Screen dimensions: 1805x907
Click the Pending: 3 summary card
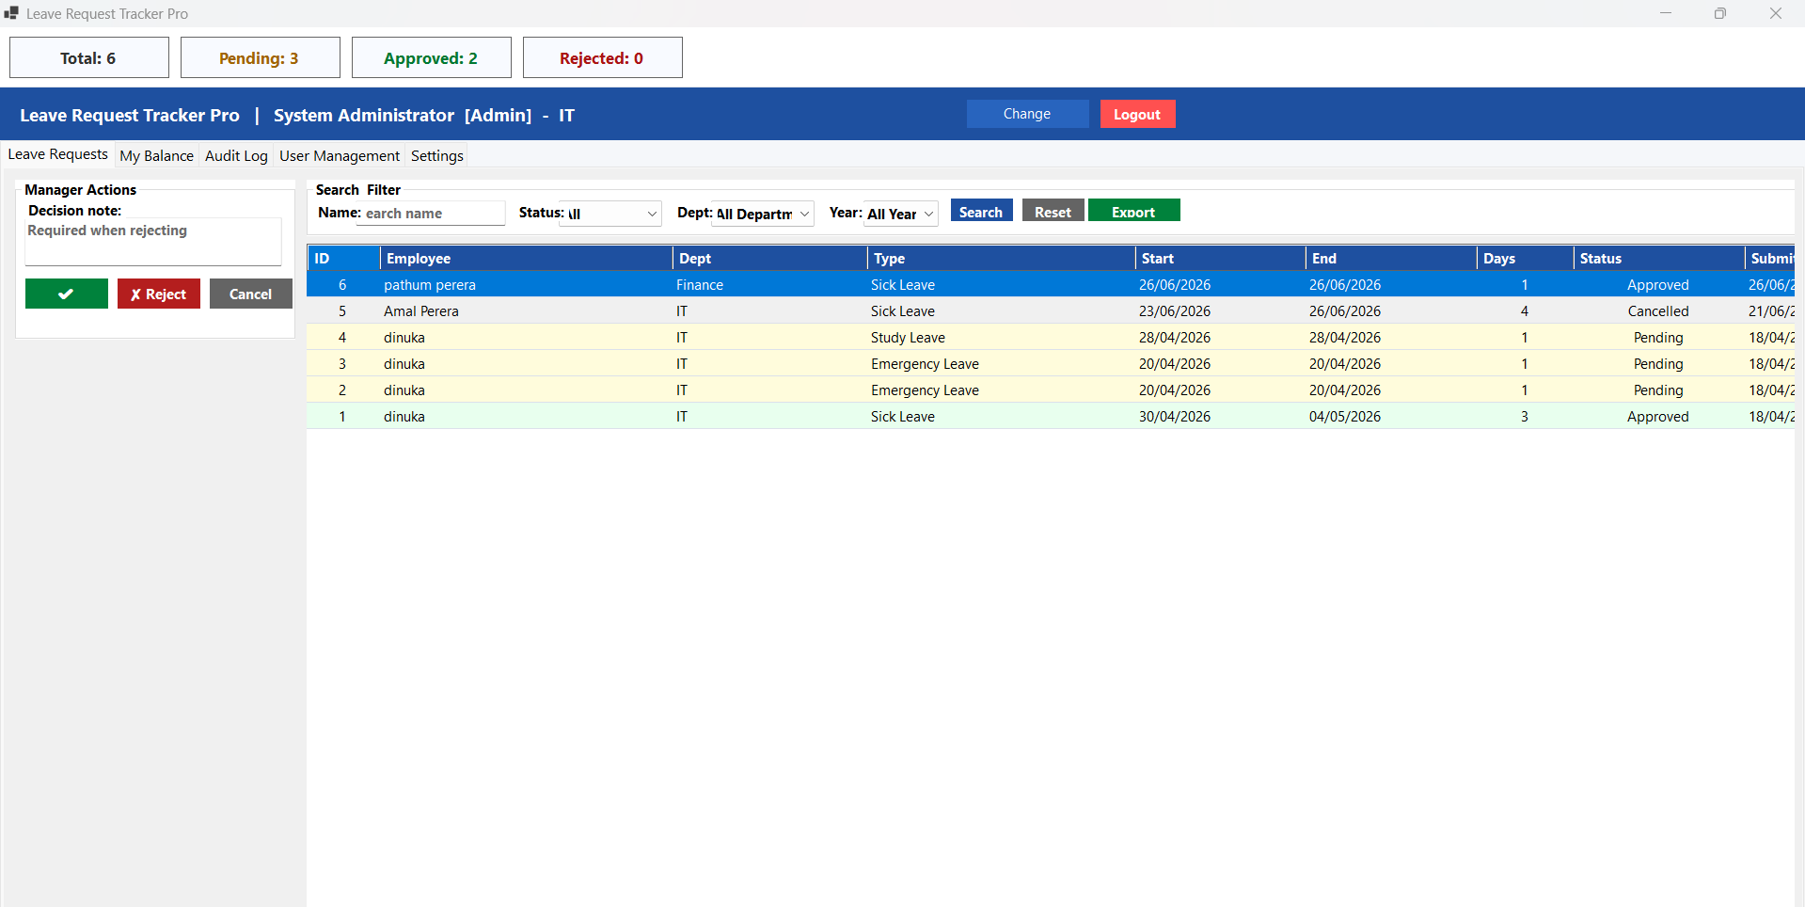261,57
